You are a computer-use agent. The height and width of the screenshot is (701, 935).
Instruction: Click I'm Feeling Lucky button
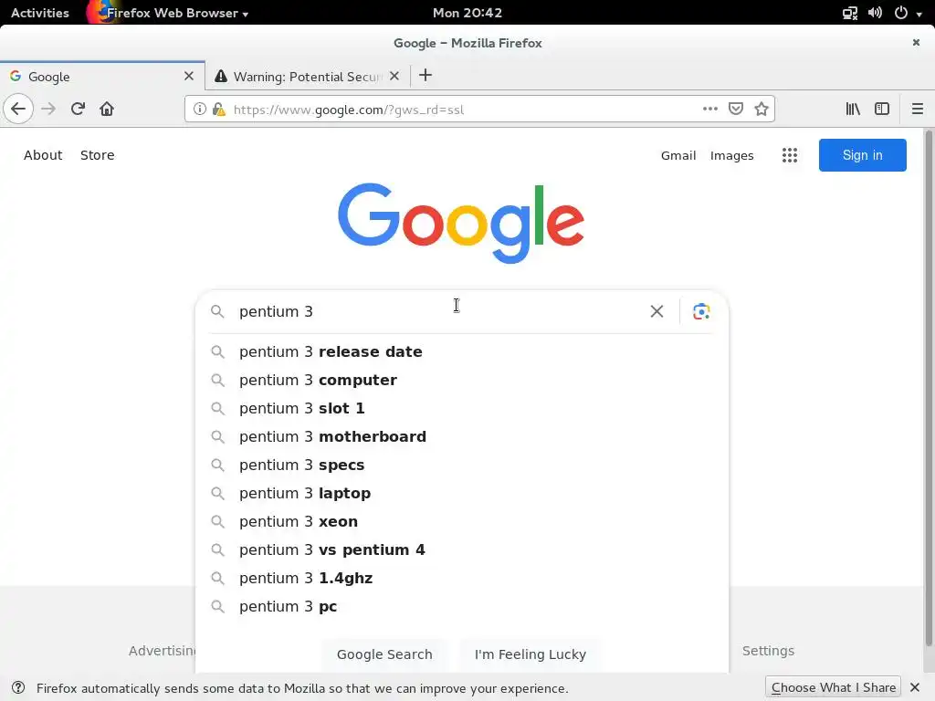click(x=531, y=654)
